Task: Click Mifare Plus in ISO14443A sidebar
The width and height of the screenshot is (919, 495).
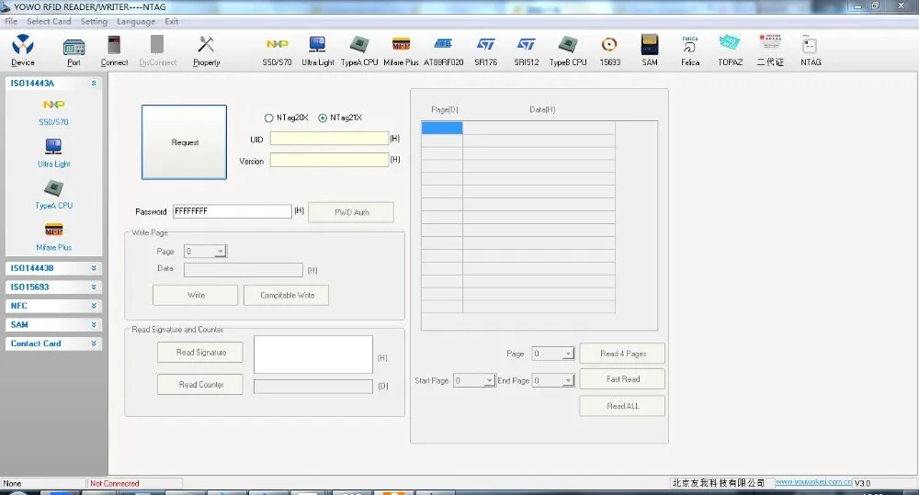Action: click(x=53, y=237)
